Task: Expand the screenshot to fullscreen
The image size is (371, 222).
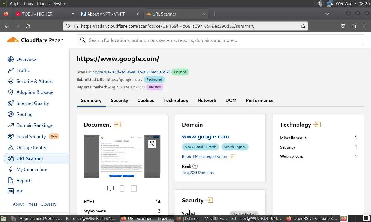Action: pos(152,144)
